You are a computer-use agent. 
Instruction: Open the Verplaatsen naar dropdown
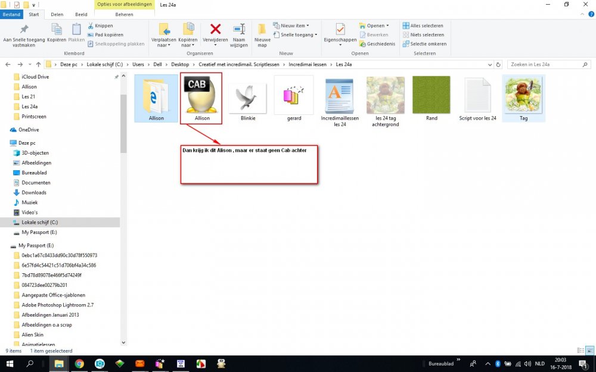[x=164, y=36]
